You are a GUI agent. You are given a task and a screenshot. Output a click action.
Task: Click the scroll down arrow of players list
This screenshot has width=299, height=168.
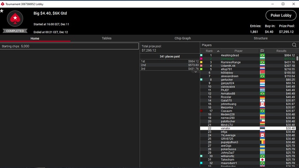point(297,165)
